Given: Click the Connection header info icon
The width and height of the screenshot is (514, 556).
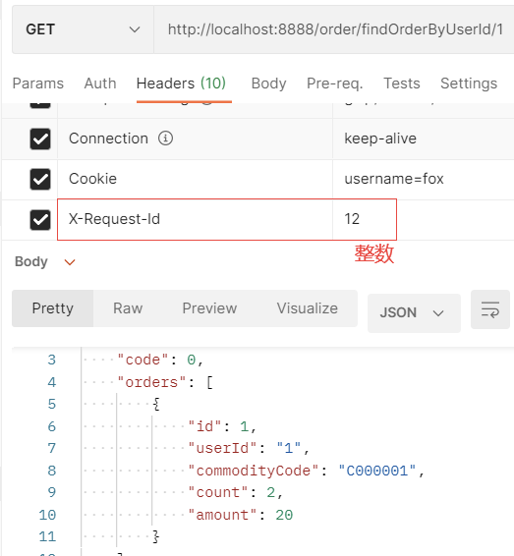Looking at the screenshot, I should click(165, 139).
